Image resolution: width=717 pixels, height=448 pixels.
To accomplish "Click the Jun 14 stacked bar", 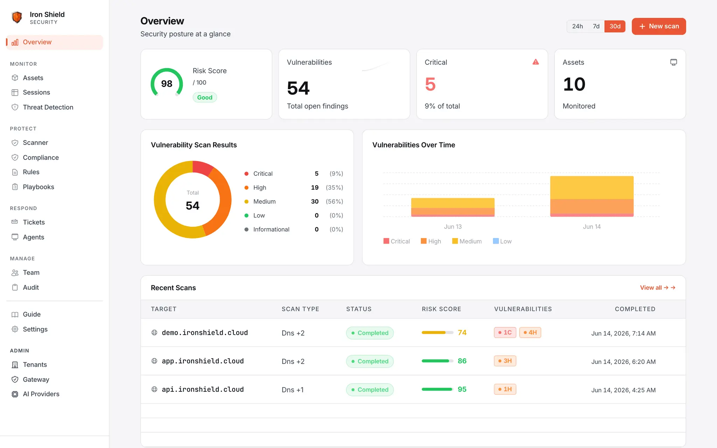I will point(592,196).
